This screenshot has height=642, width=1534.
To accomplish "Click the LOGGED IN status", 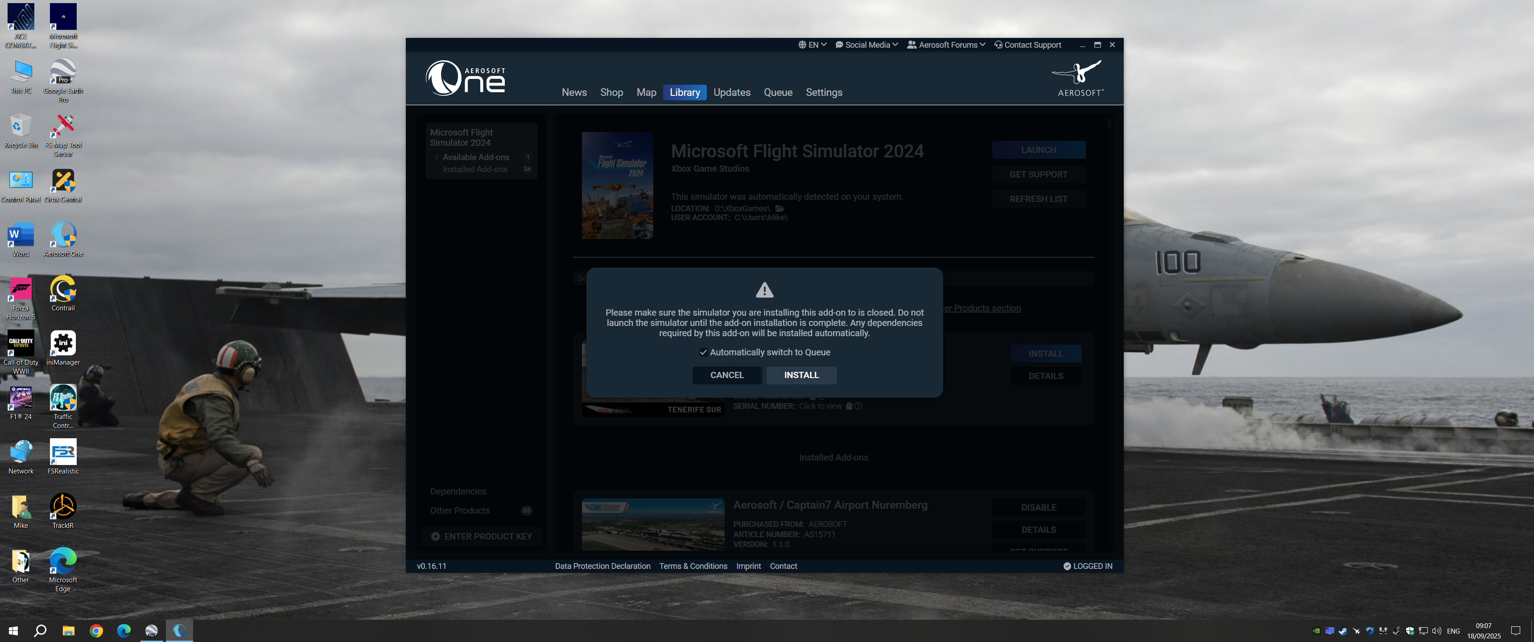I will pos(1087,566).
